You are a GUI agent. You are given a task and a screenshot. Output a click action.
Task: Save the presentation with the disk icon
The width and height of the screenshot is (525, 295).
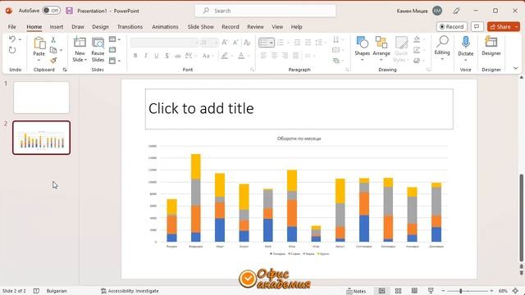(69, 11)
